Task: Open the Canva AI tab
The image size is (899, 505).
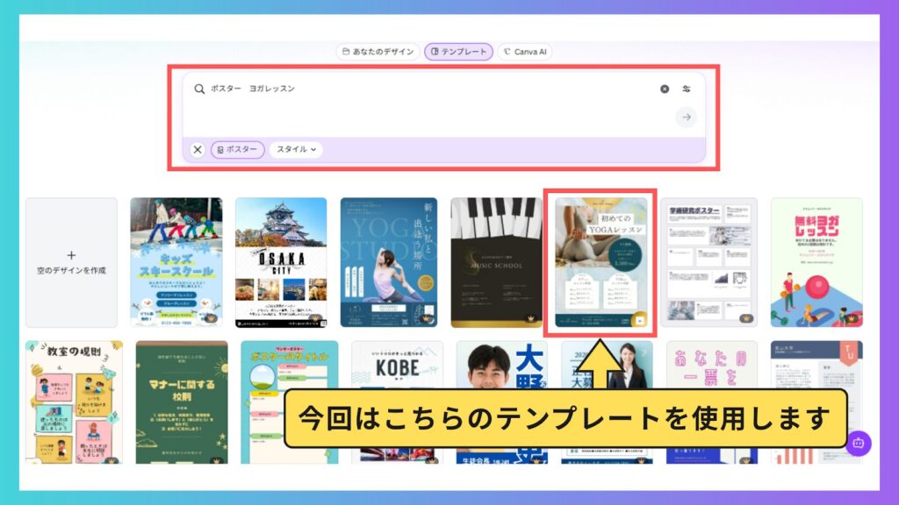Action: [x=525, y=52]
